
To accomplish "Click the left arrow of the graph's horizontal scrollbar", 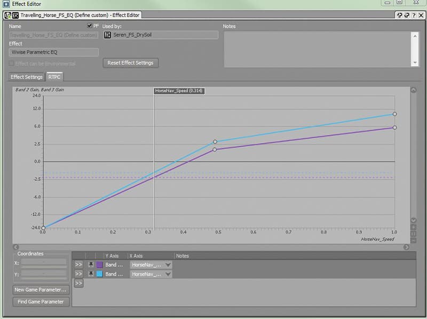I will point(16,247).
